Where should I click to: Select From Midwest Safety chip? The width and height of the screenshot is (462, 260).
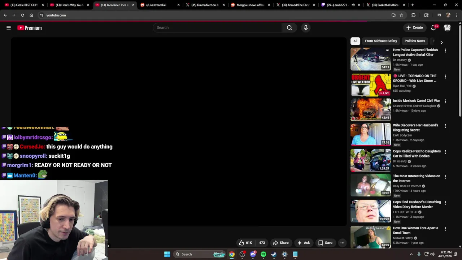[x=381, y=41]
